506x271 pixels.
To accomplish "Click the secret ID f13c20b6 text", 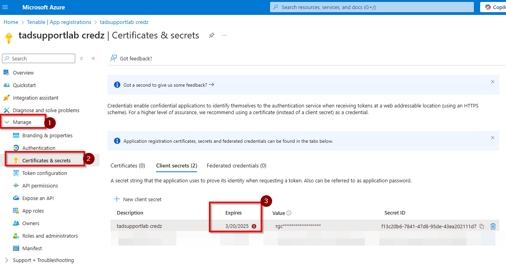I will coord(429,226).
